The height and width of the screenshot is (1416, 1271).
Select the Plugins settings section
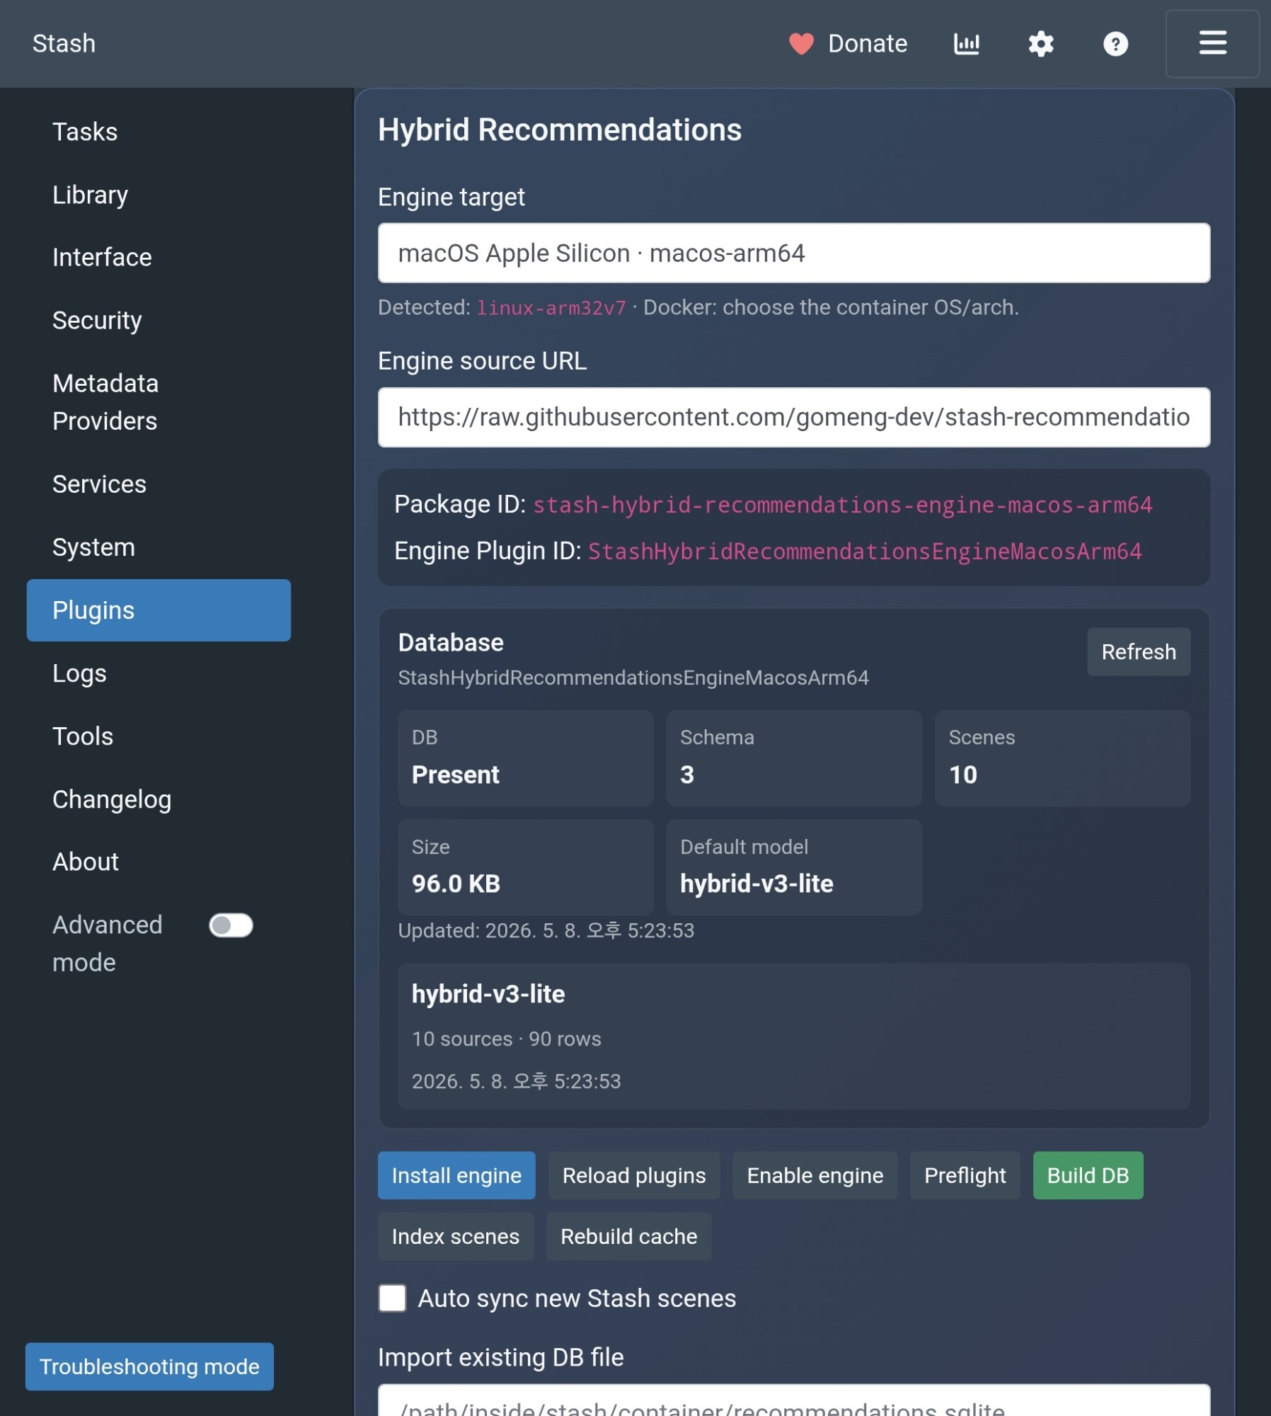click(159, 610)
